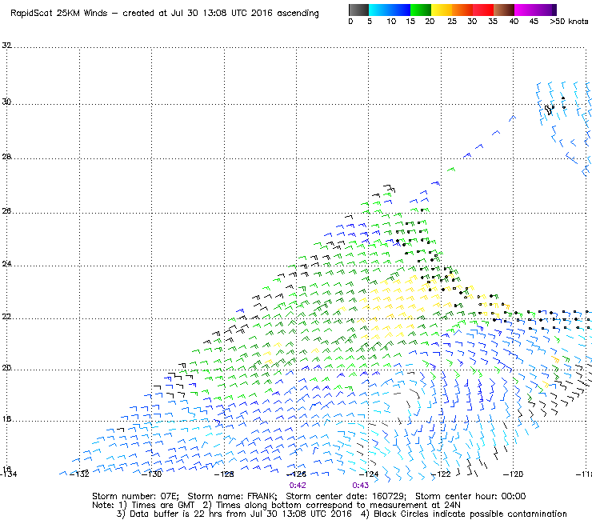Click the "Storm center date: 160729;" text
The height and width of the screenshot is (520, 592).
346,496
